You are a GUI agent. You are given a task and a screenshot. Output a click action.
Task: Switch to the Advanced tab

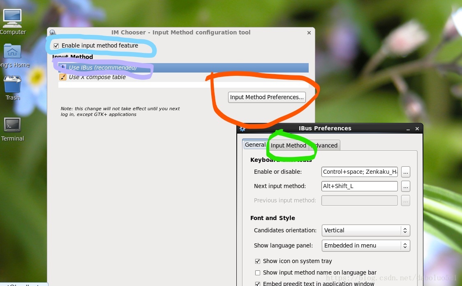click(324, 145)
